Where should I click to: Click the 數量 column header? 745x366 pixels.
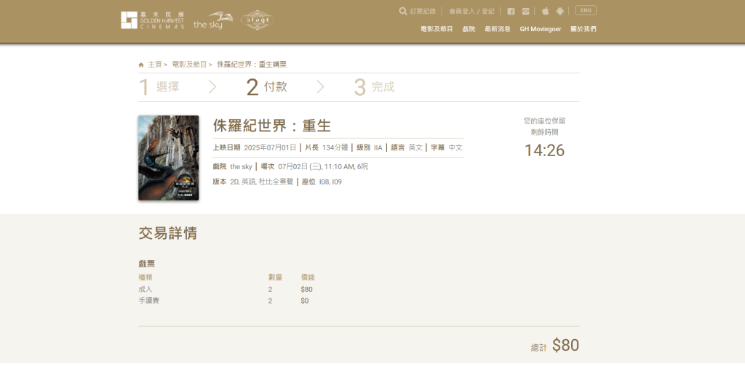pos(275,277)
